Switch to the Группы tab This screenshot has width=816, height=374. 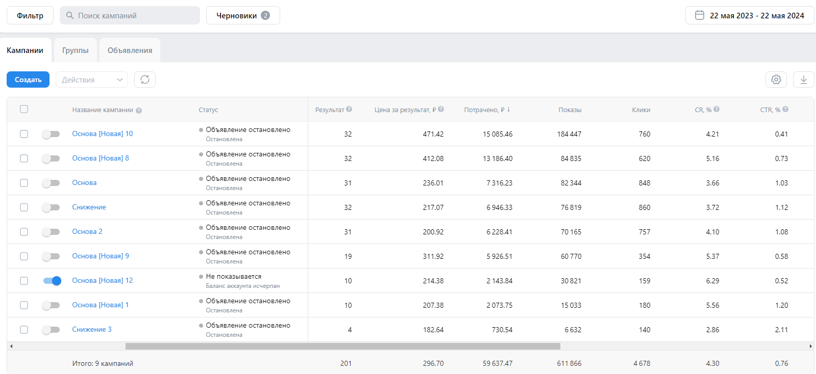click(76, 50)
